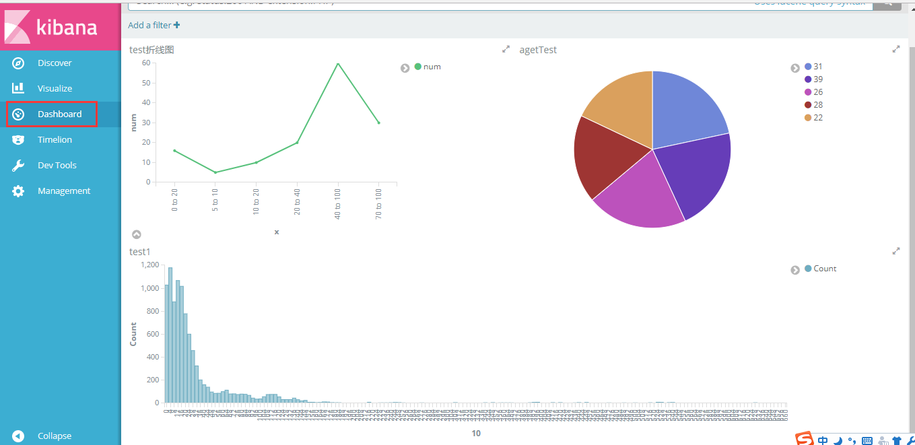Select Dev Tools in the side menu
The width and height of the screenshot is (915, 445).
click(x=57, y=165)
